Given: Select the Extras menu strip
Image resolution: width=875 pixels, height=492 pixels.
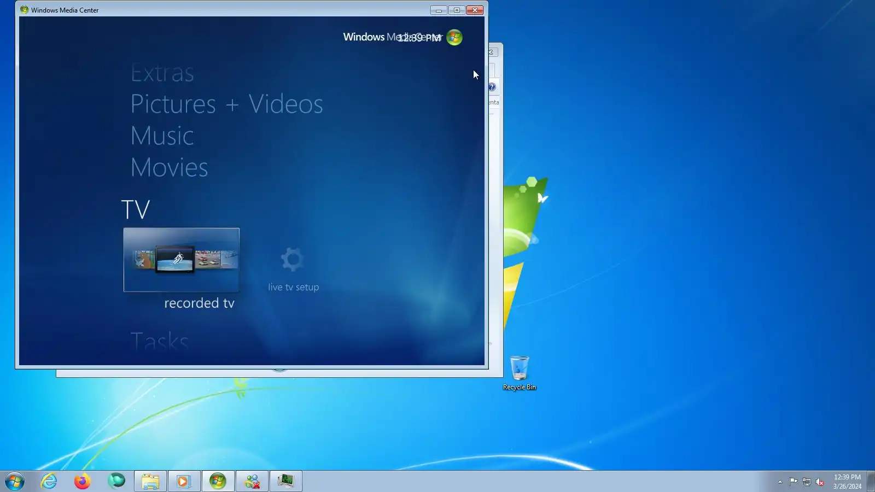Looking at the screenshot, I should click(x=162, y=73).
